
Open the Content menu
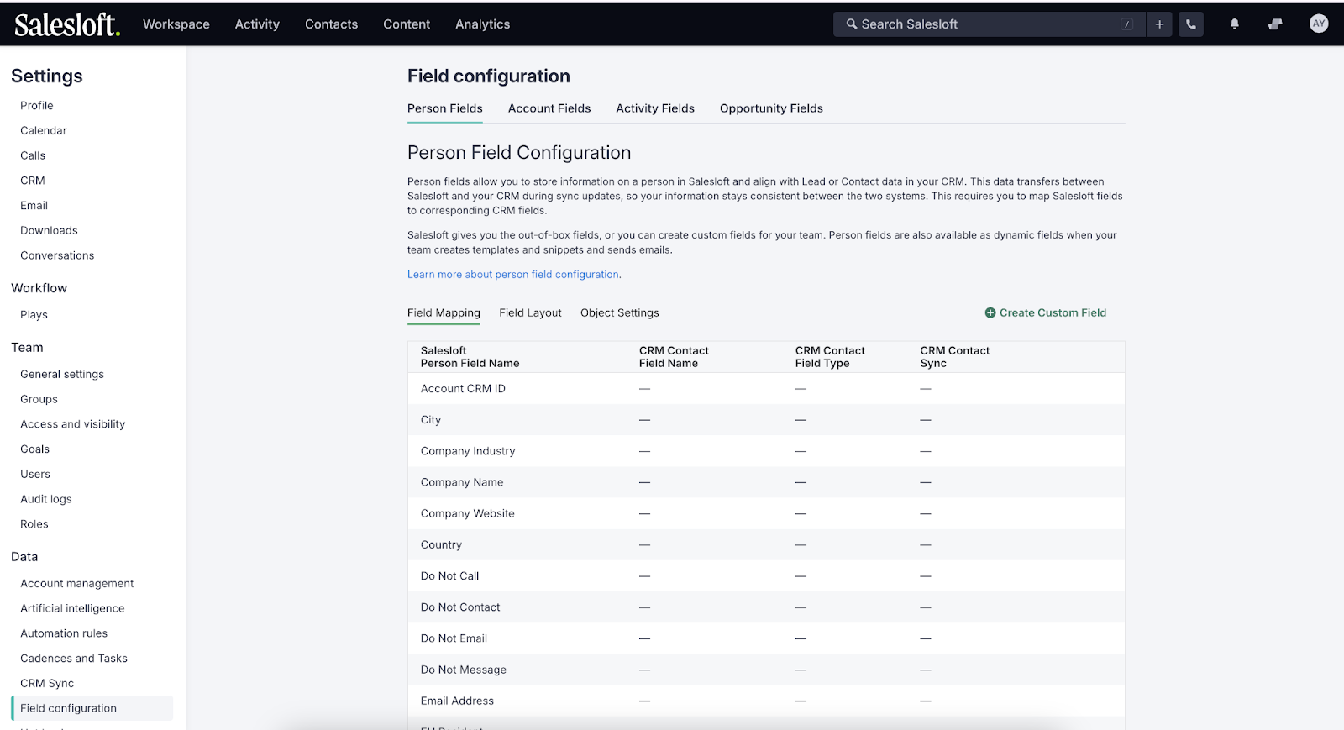tap(407, 24)
